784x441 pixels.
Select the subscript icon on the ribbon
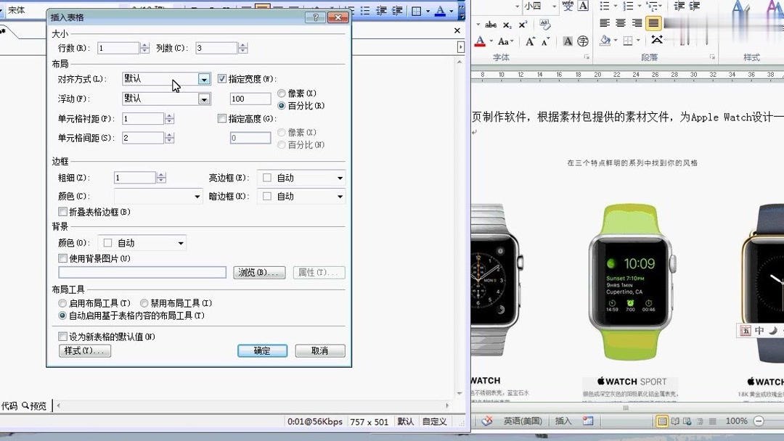(507, 25)
